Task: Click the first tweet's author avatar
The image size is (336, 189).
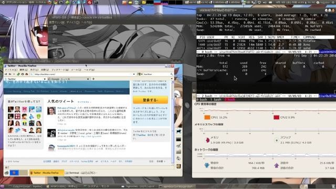Action: point(51,111)
